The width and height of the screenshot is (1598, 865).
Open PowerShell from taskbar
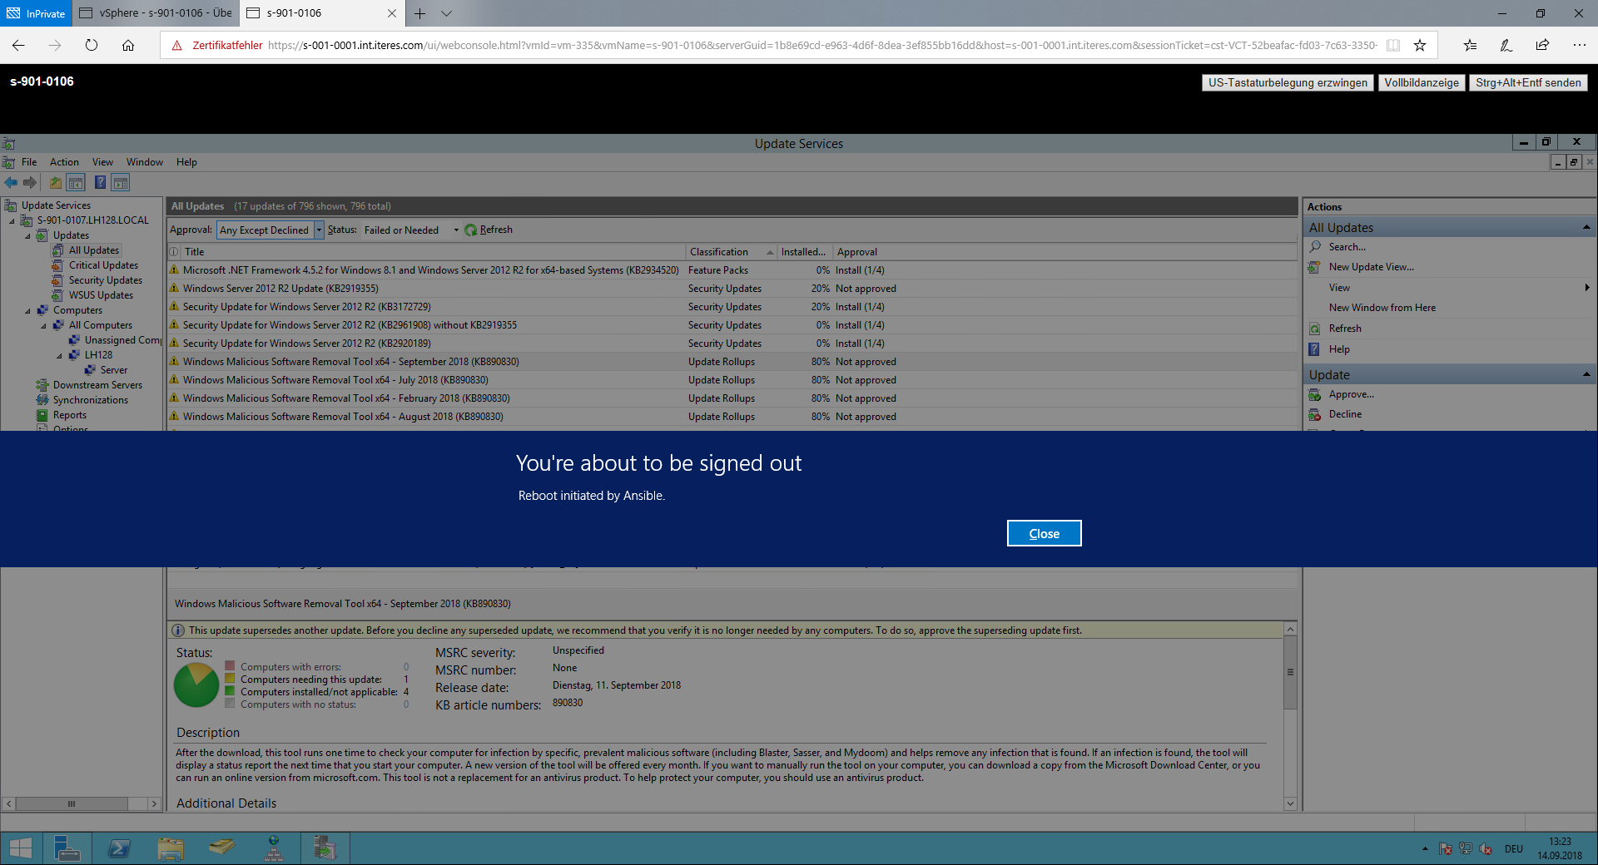tap(119, 848)
